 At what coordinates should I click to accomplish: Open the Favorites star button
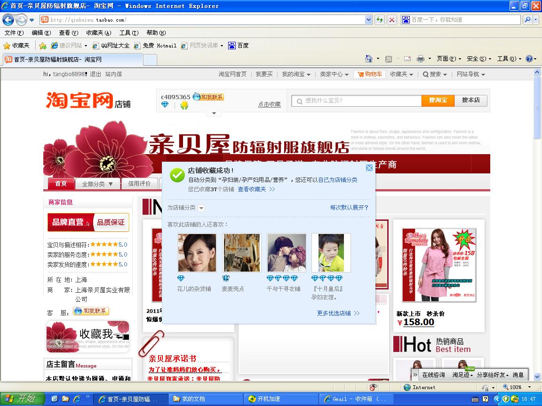[16, 46]
